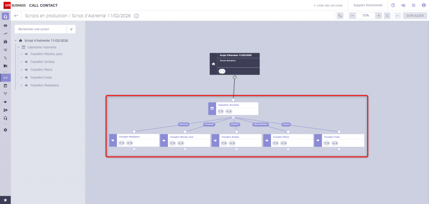Collapse the Script d'Astreinte 11/02/2026 tree node

click(16, 41)
